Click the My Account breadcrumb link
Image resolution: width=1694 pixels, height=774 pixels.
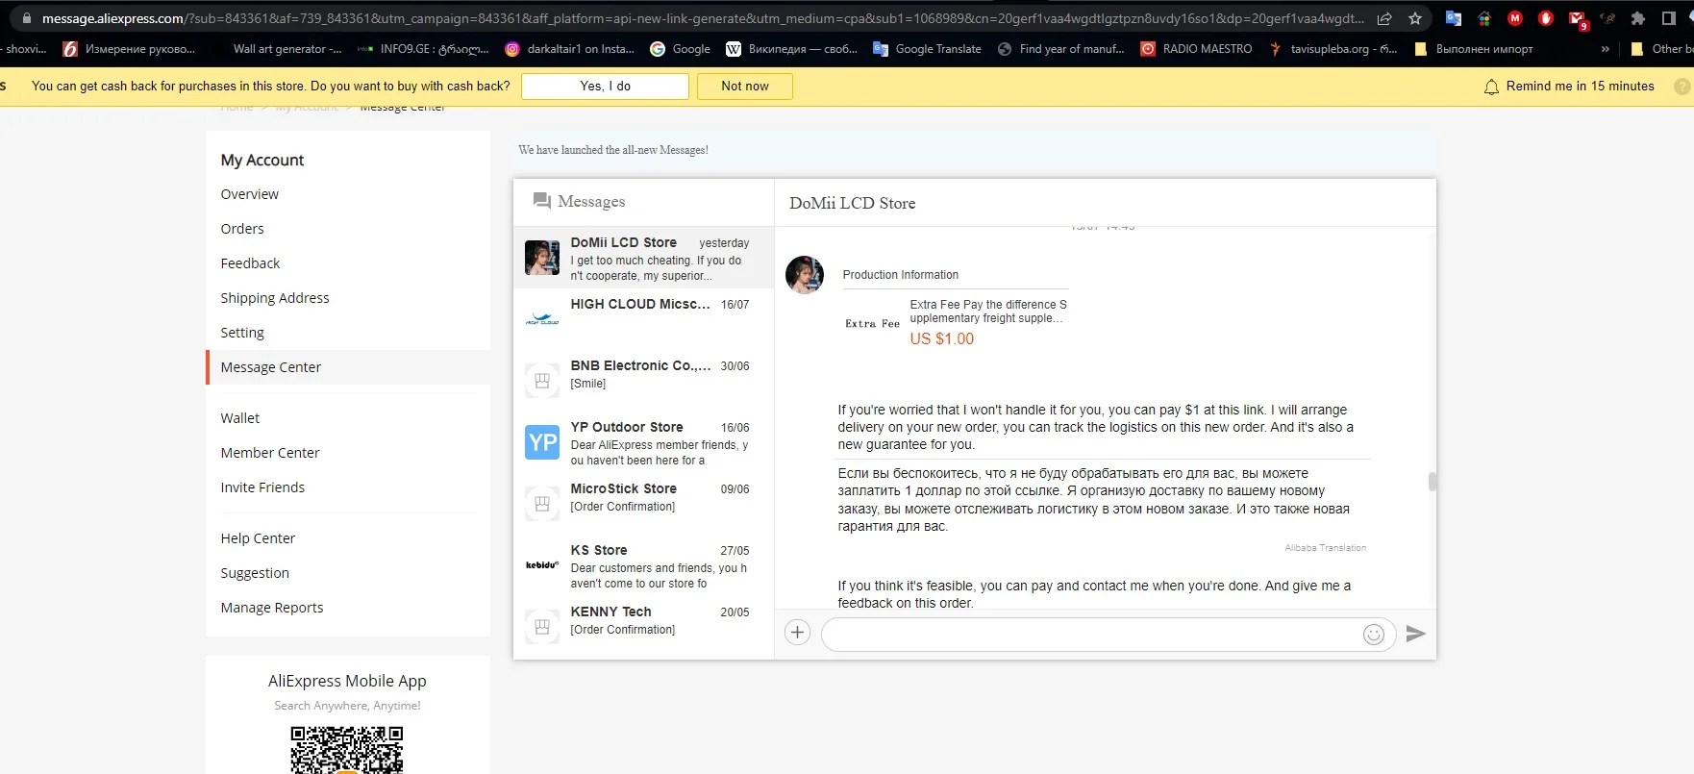pyautogui.click(x=307, y=108)
